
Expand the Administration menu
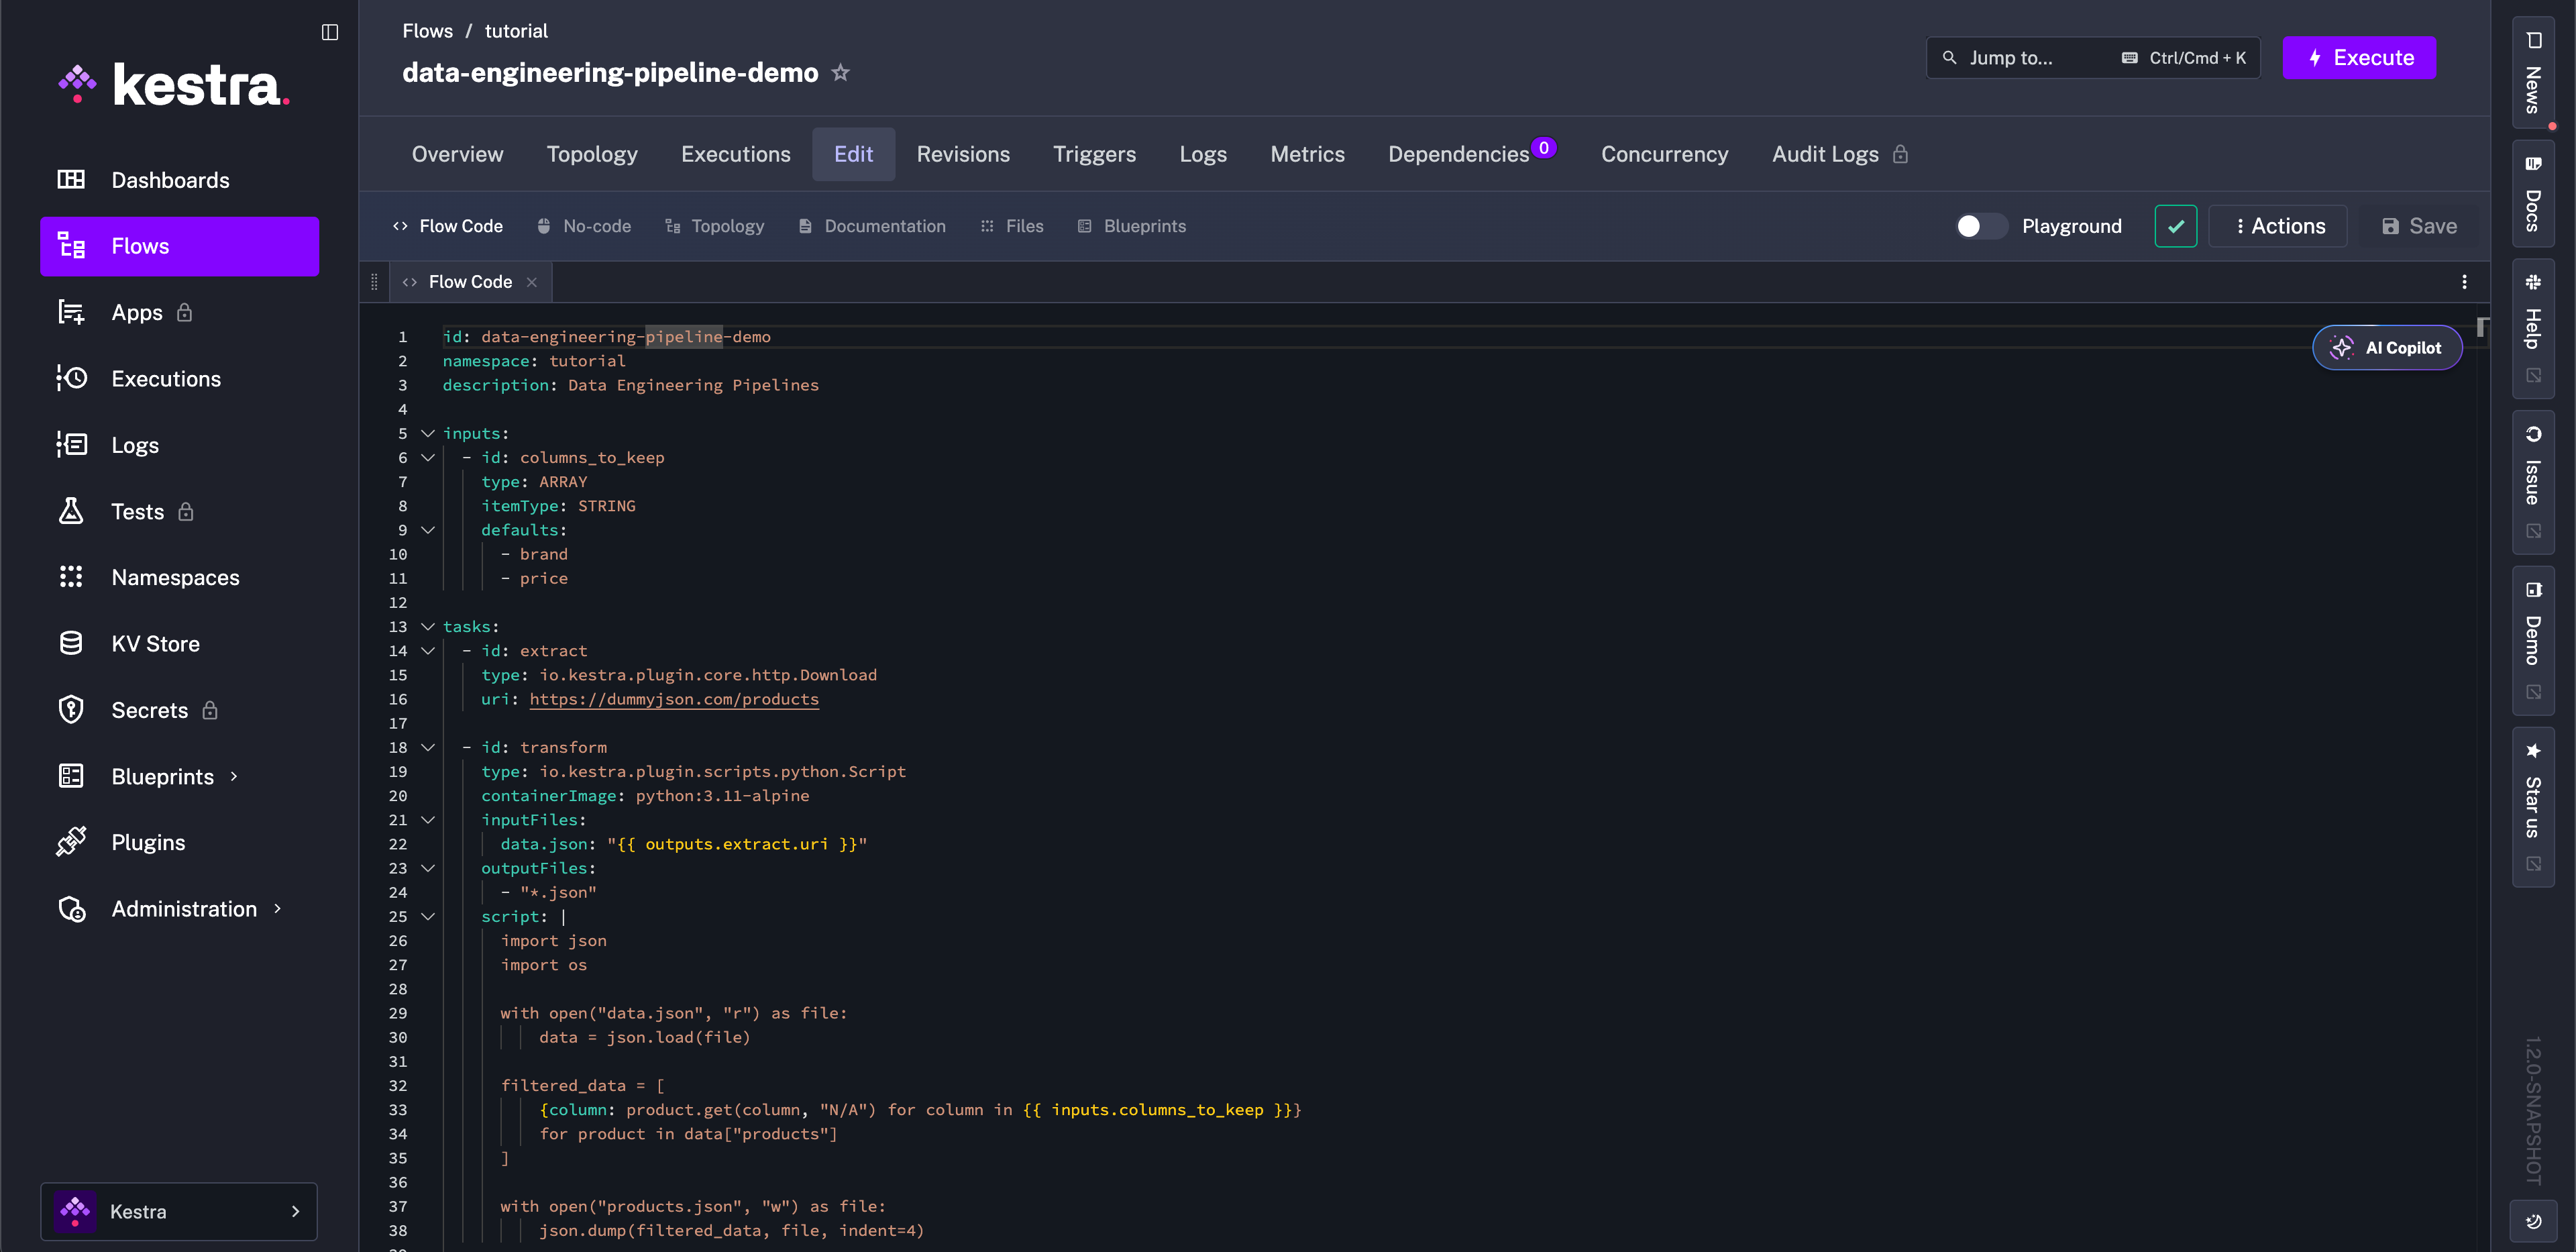pyautogui.click(x=277, y=909)
